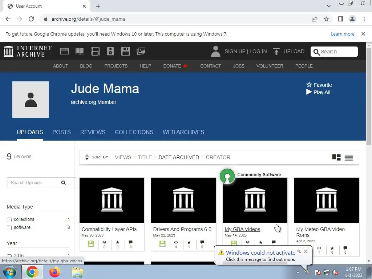372x279 pixels.
Task: Open the Chrome side panel icon
Action: coord(341,19)
